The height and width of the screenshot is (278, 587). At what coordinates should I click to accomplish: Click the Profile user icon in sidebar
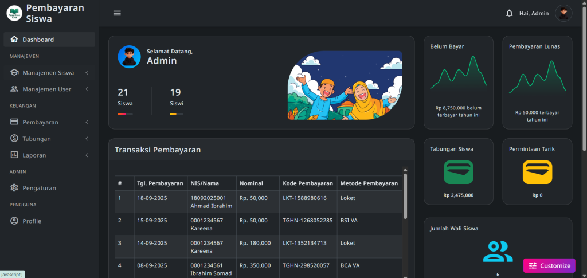14,221
